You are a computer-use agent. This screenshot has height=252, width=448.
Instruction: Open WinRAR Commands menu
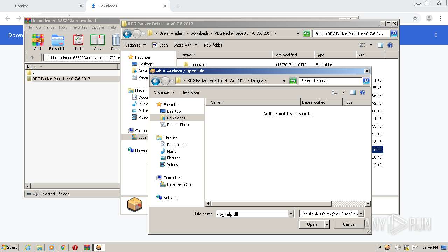[45, 27]
